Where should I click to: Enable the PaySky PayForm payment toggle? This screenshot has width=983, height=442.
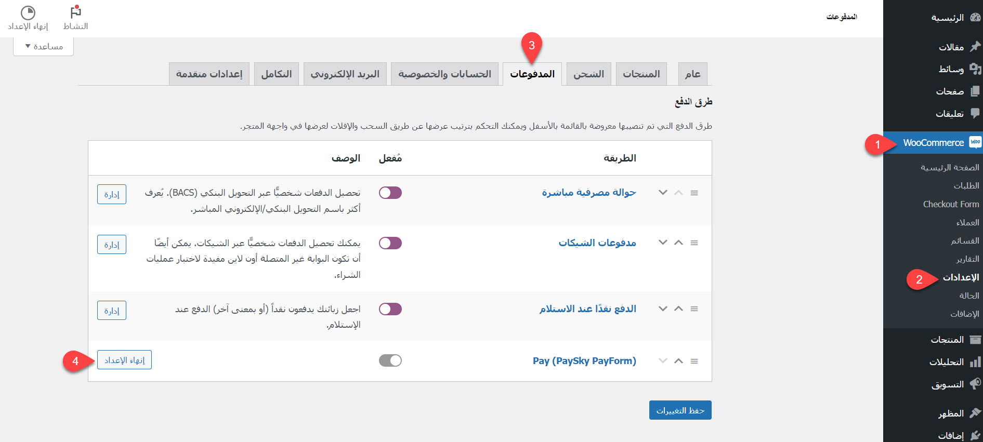[390, 360]
